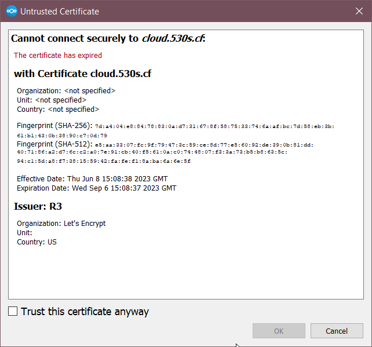
Task: Click the 'Untrusted Certificate' window title text
Action: pyautogui.click(x=60, y=11)
